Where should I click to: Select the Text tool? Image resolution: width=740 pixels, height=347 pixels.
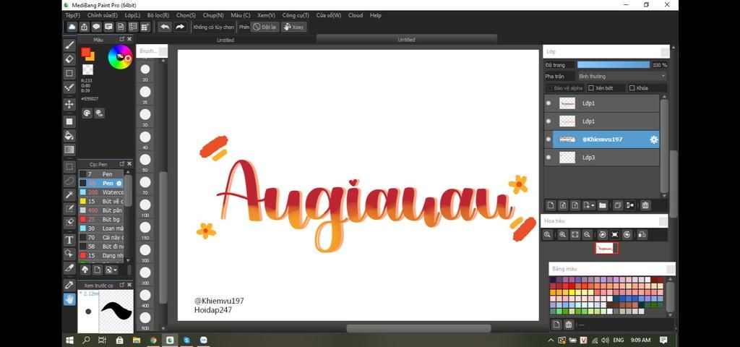[69, 240]
